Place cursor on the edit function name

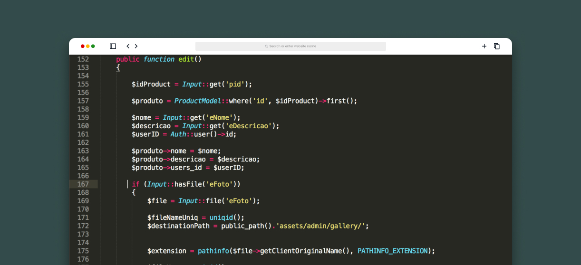186,59
